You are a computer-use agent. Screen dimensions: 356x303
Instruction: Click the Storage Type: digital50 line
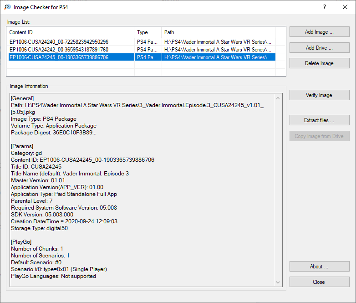point(39,228)
